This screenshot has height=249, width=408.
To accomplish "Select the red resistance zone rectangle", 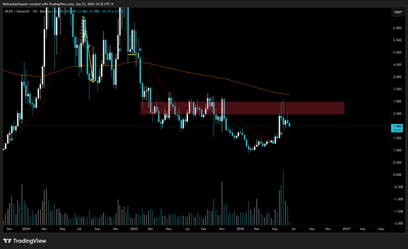I will click(x=242, y=108).
